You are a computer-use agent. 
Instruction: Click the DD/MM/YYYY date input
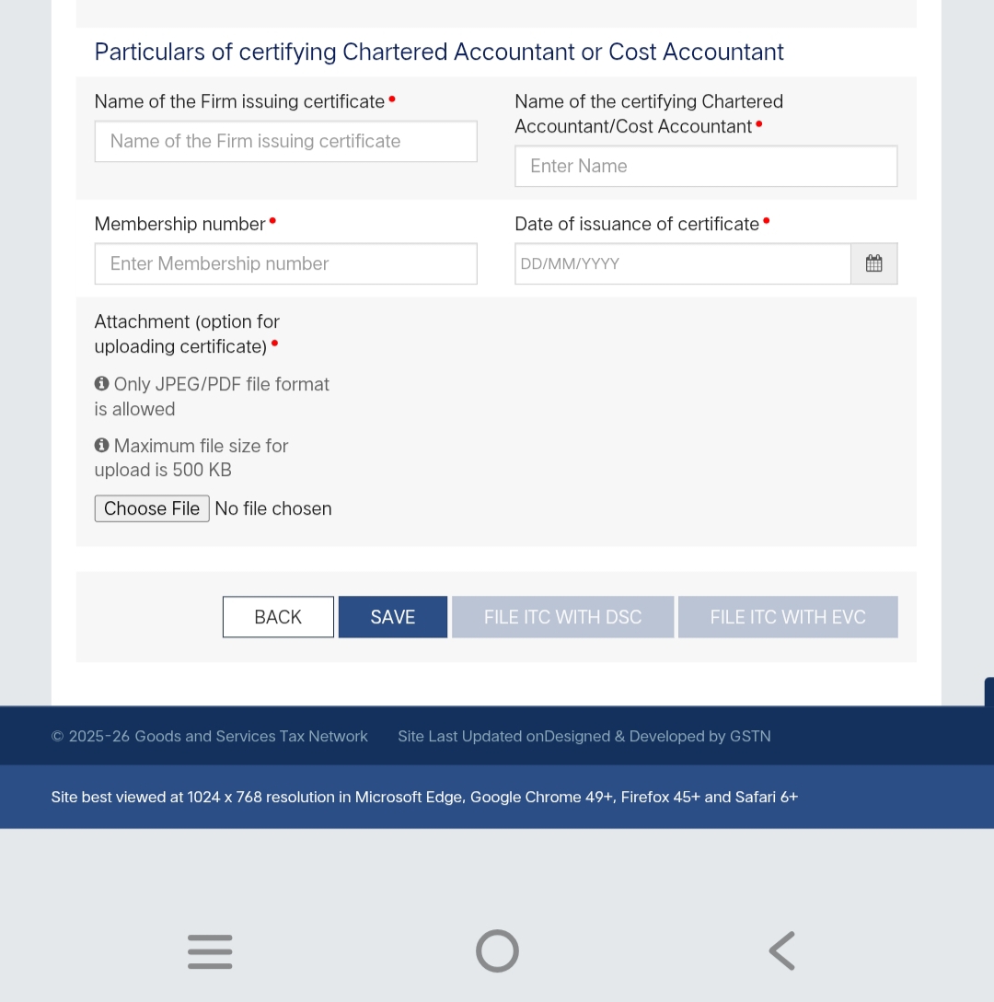click(682, 264)
